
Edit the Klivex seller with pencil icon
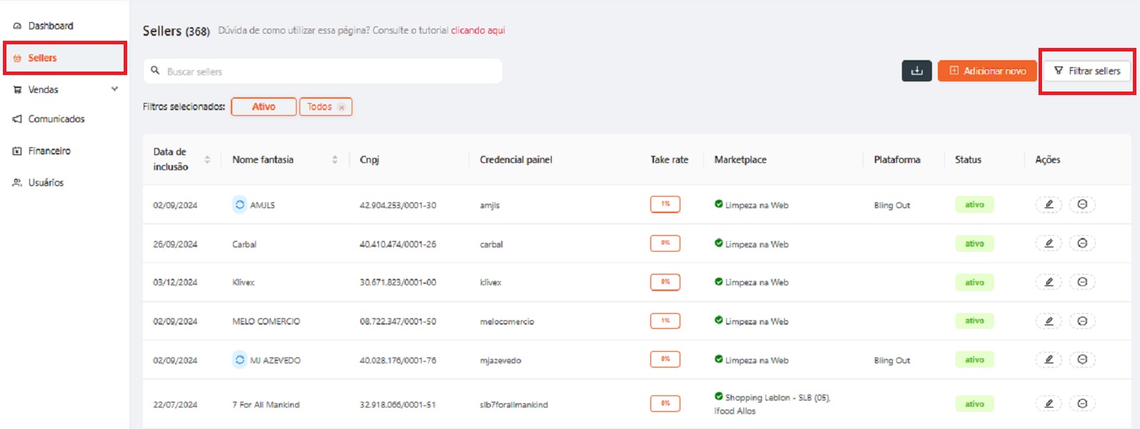click(x=1049, y=282)
